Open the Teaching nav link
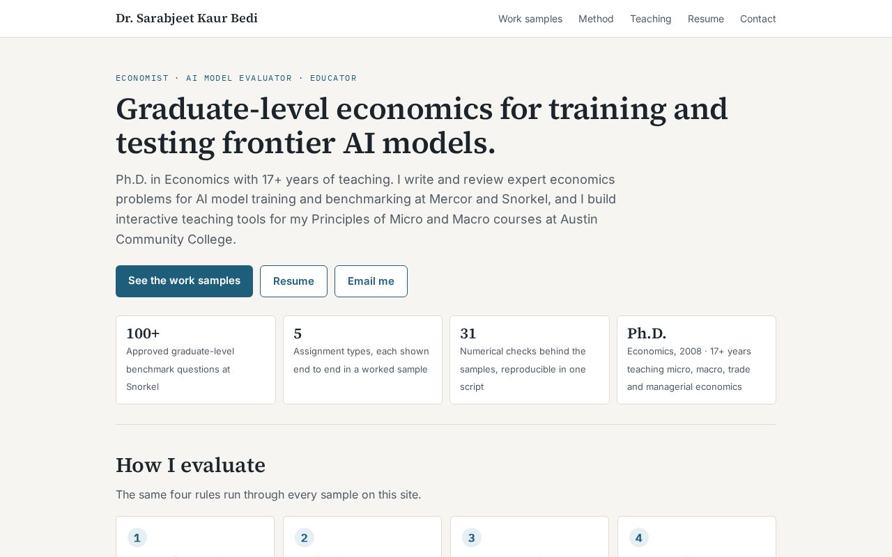This screenshot has height=557, width=892. tap(651, 19)
